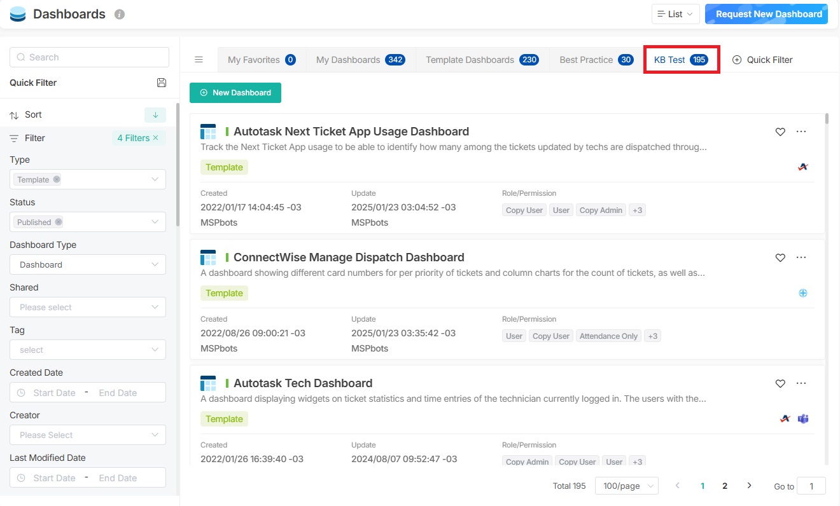Click Request New Dashboard button

[766, 14]
